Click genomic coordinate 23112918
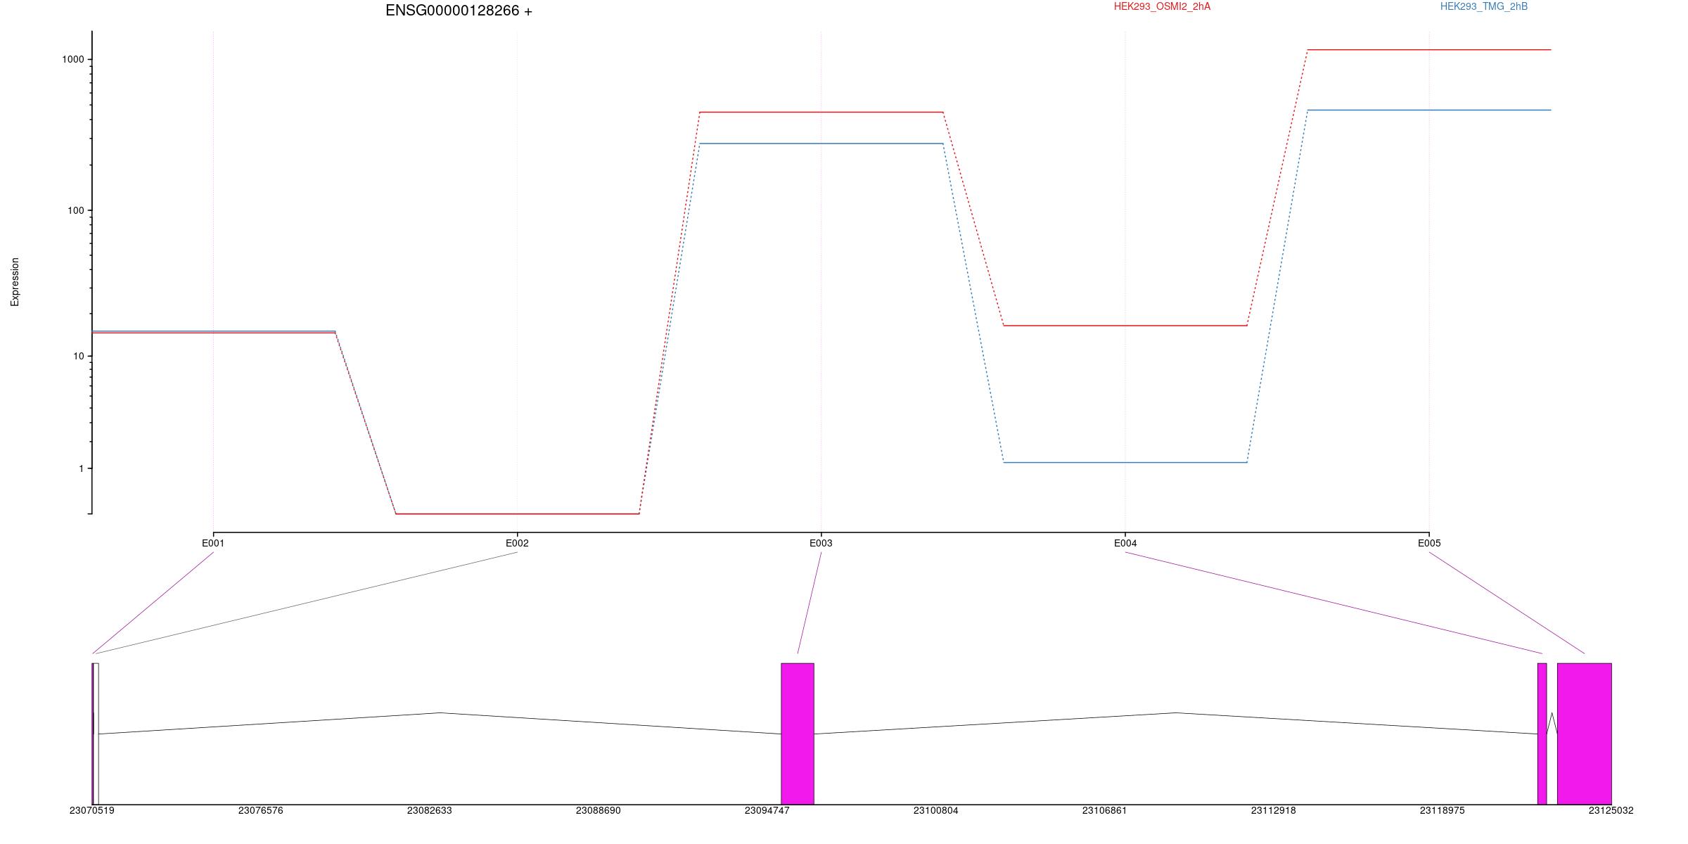Screen dimensions: 1688x844 [x=1273, y=810]
